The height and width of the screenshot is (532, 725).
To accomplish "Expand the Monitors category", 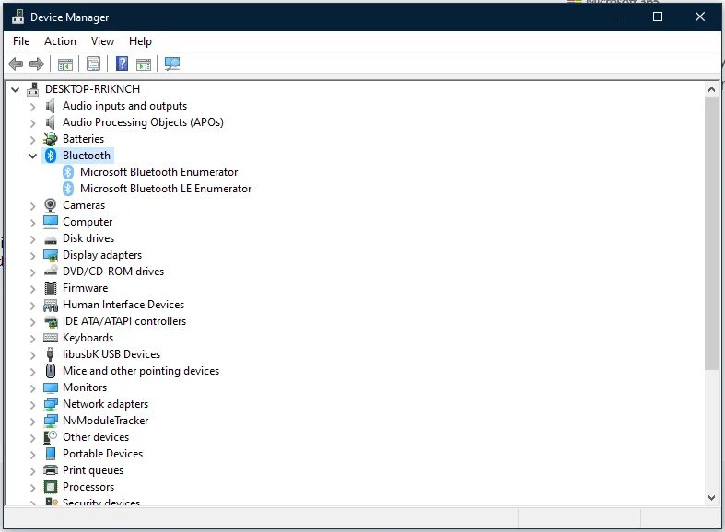I will click(x=32, y=388).
